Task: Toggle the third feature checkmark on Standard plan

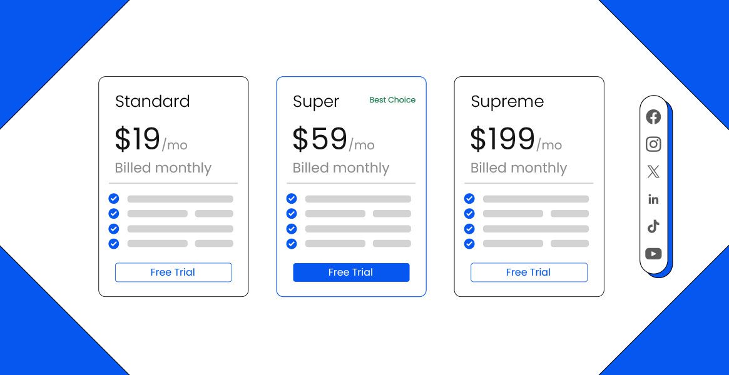Action: 114,229
